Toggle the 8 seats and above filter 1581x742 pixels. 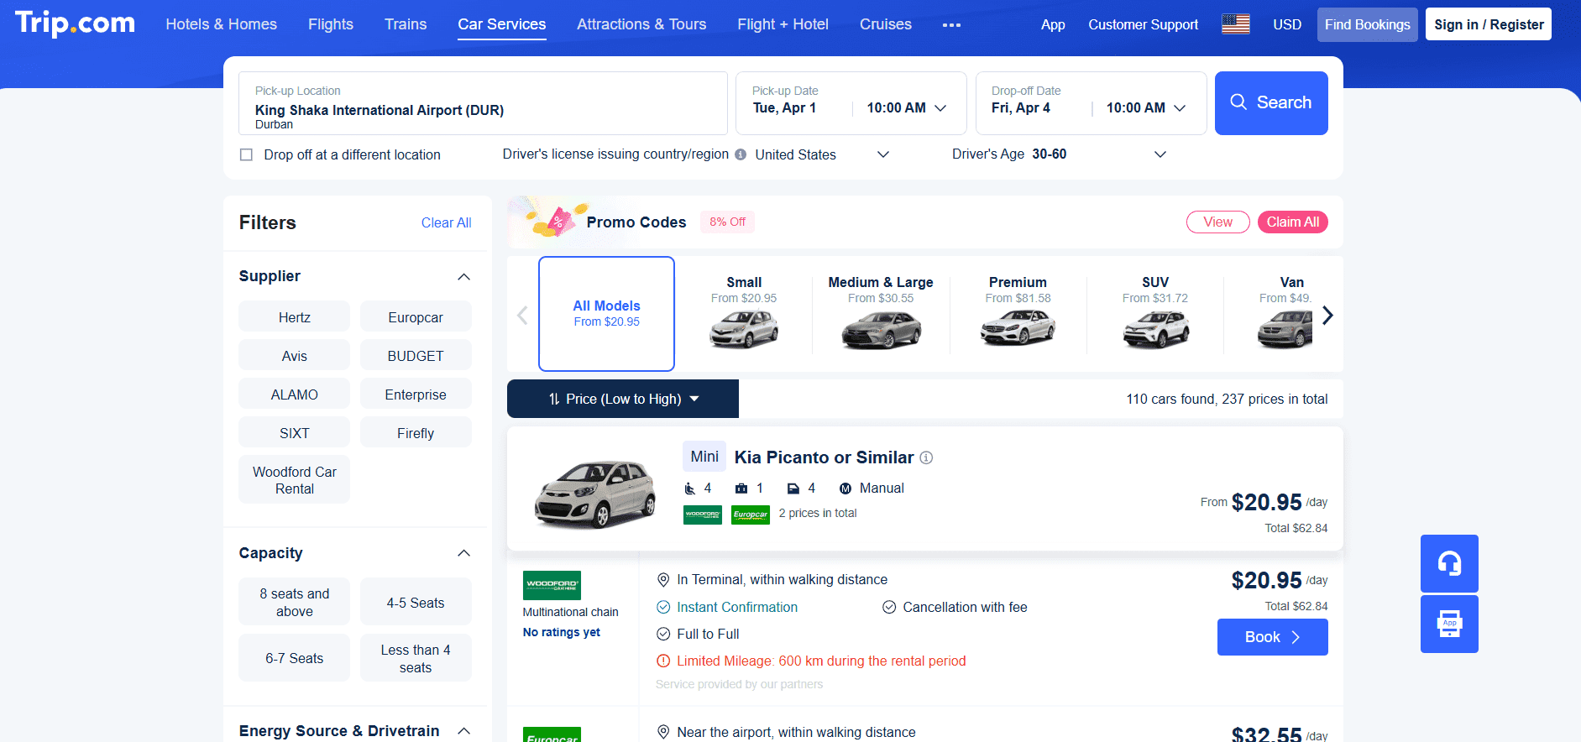[294, 602]
